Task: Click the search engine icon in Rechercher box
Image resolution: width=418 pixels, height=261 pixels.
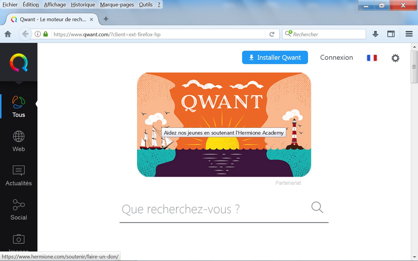Action: [x=288, y=33]
